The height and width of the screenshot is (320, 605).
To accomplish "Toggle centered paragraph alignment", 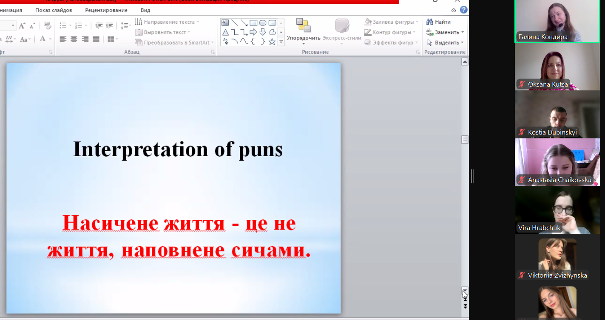I will click(73, 39).
